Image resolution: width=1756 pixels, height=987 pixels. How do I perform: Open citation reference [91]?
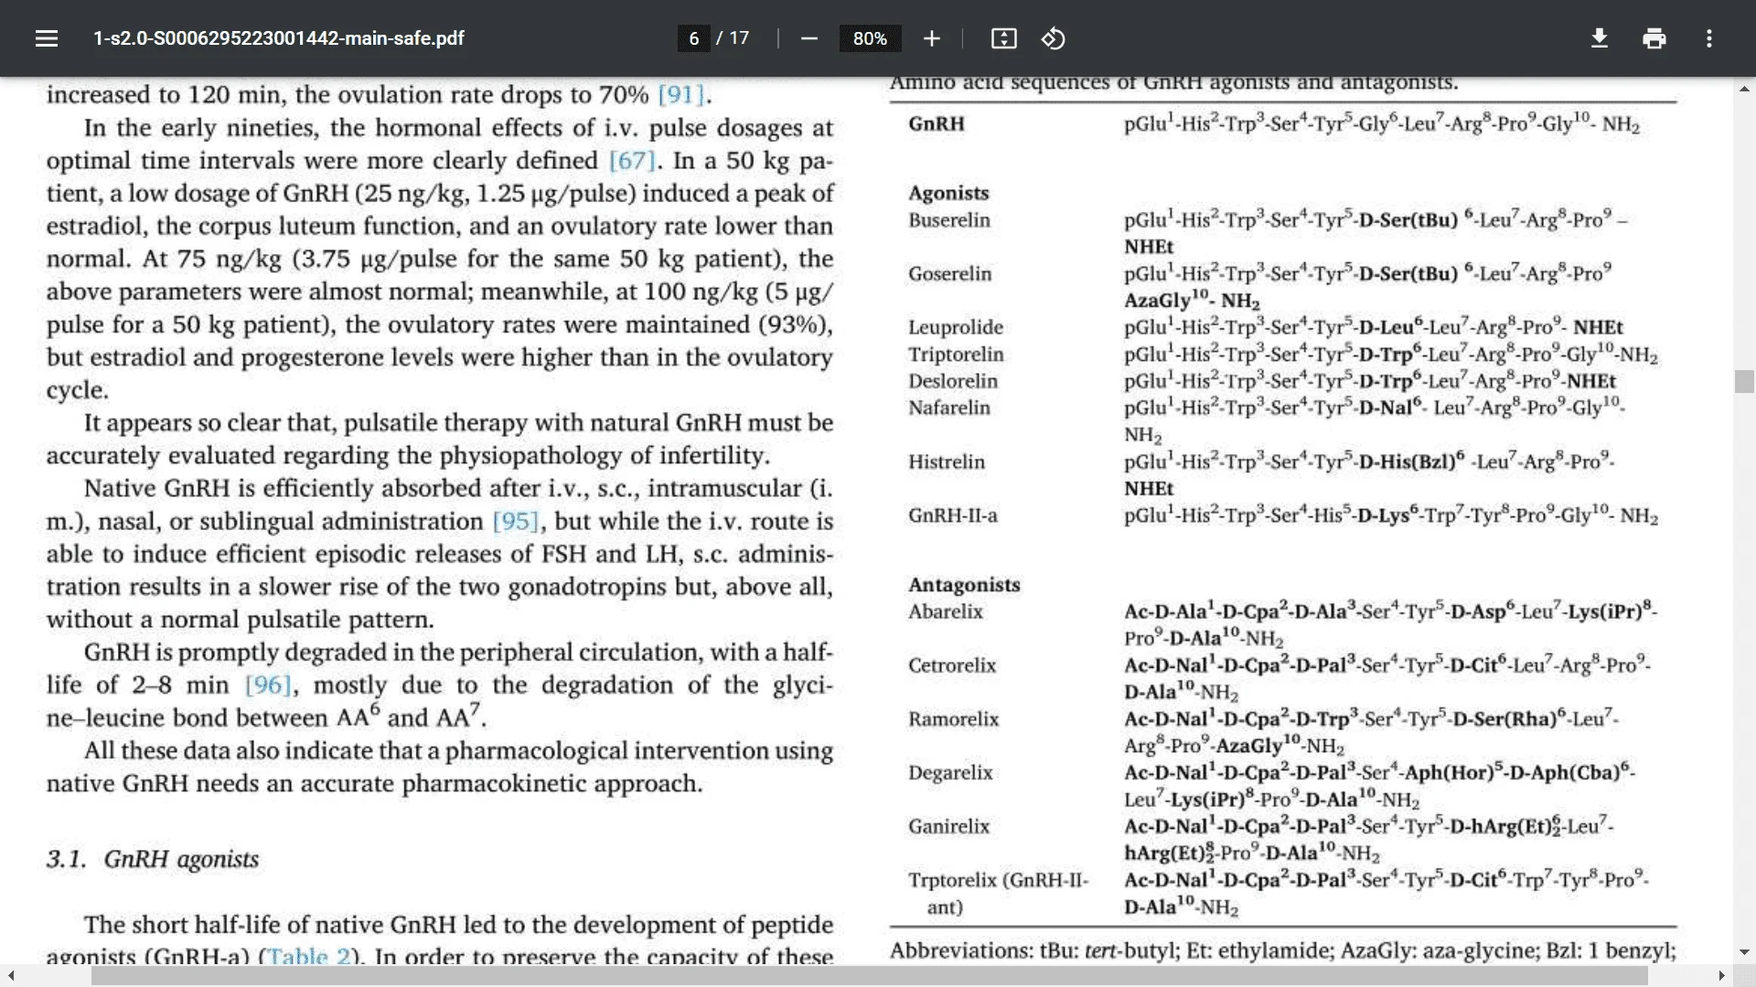point(681,95)
